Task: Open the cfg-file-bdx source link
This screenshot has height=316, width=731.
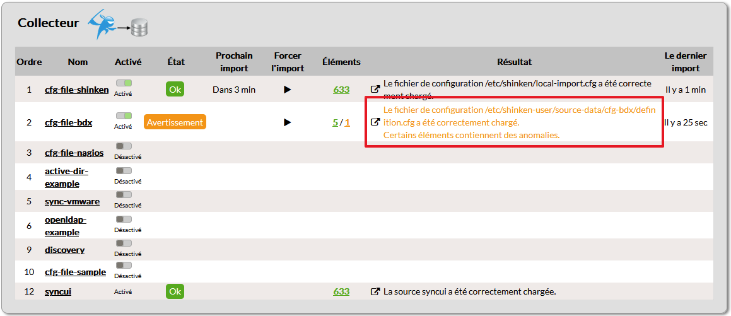Action: pos(68,122)
